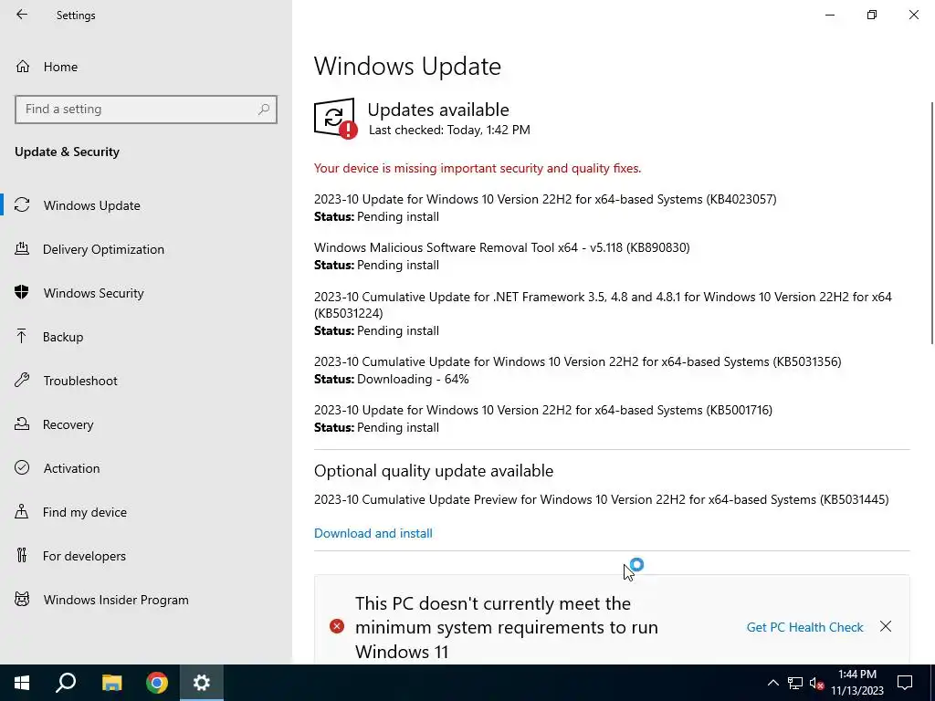Launch Google Chrome from the taskbar
The image size is (935, 701).
click(157, 683)
